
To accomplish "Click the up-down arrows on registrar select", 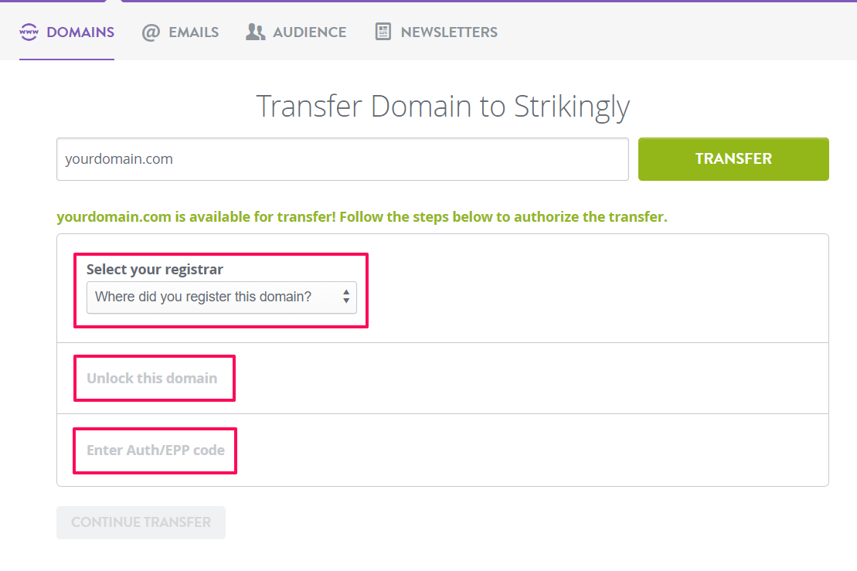I will point(346,297).
